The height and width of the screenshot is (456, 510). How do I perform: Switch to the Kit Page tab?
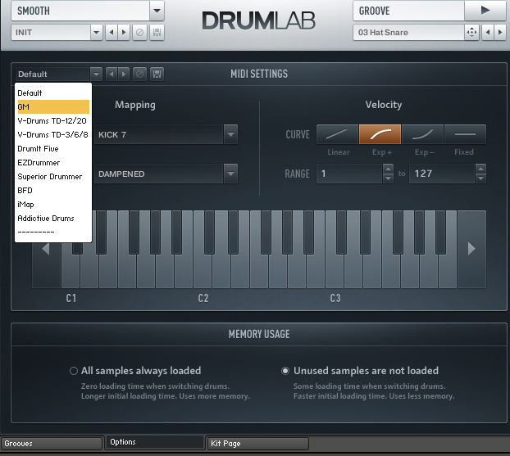coord(258,444)
